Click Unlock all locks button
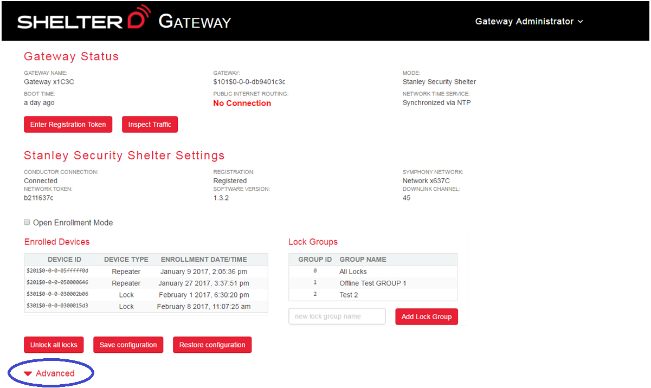651x388 pixels. click(x=54, y=345)
